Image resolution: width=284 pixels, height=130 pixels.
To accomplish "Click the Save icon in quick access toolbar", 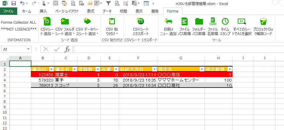I will coord(13,4).
